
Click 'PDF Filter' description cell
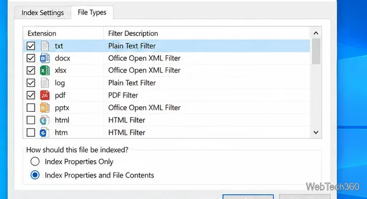point(123,95)
